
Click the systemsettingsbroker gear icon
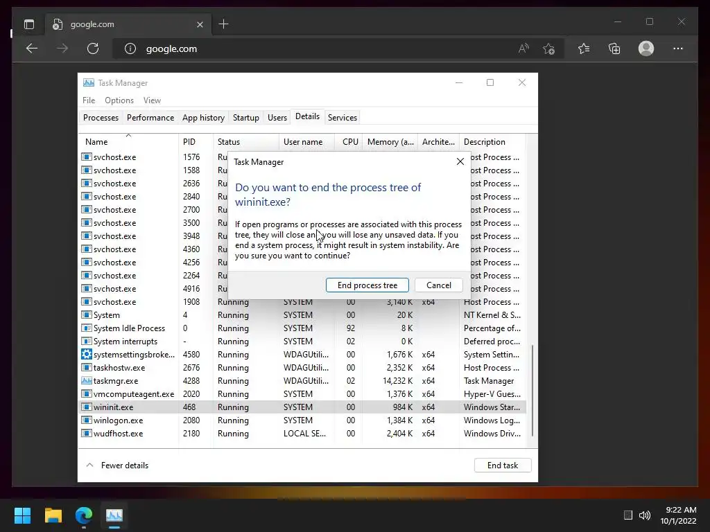tap(87, 354)
